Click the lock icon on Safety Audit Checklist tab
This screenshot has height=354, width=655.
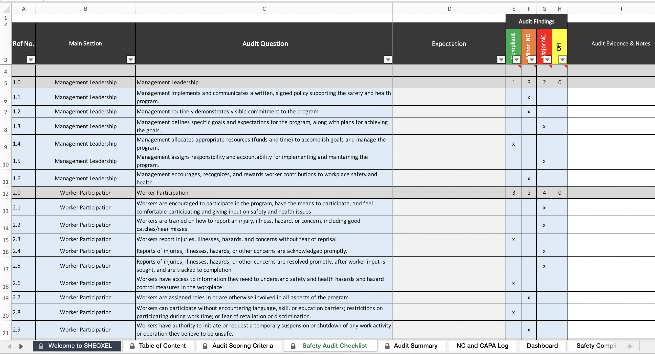point(293,346)
